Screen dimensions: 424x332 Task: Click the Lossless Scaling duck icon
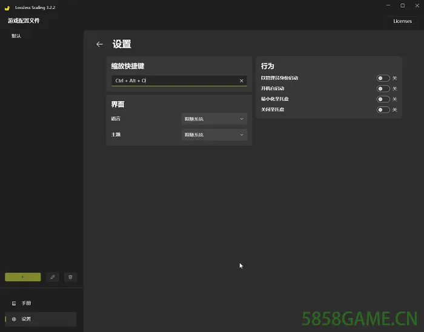click(x=7, y=8)
